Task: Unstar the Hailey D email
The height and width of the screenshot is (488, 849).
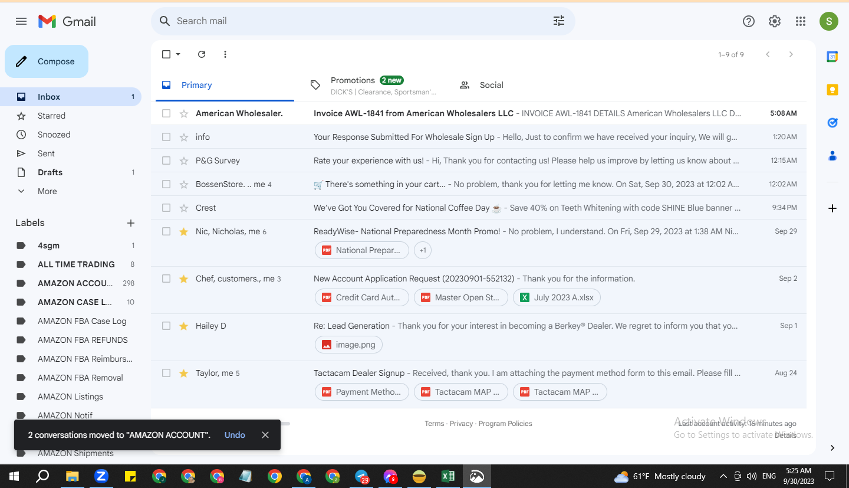Action: (x=184, y=326)
